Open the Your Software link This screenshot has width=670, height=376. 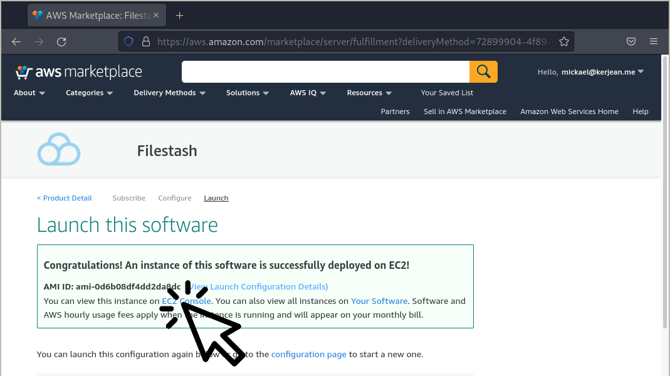(379, 301)
